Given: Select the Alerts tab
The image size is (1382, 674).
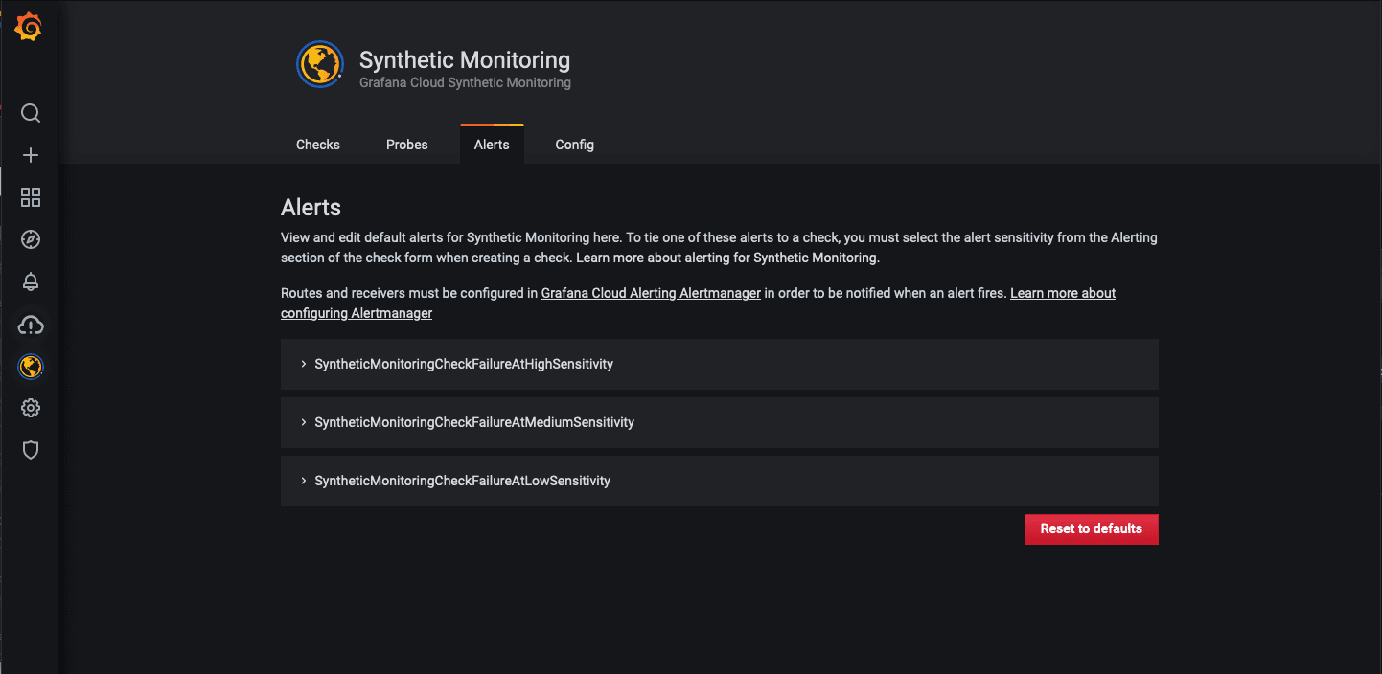Looking at the screenshot, I should point(492,145).
